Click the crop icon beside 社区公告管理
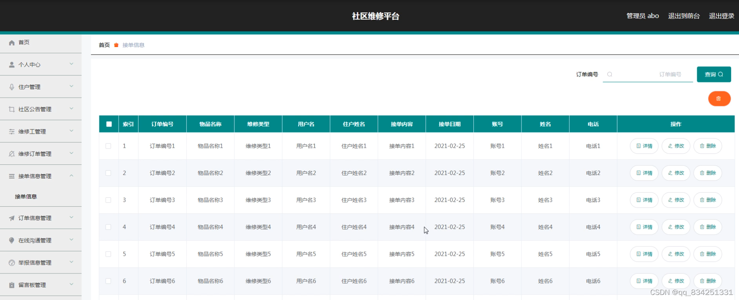Viewport: 739px width, 300px height. (12, 109)
